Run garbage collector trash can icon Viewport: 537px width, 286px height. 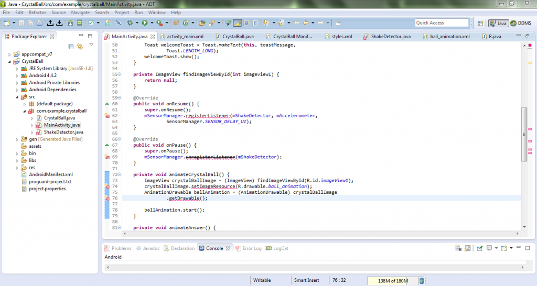[x=422, y=281]
